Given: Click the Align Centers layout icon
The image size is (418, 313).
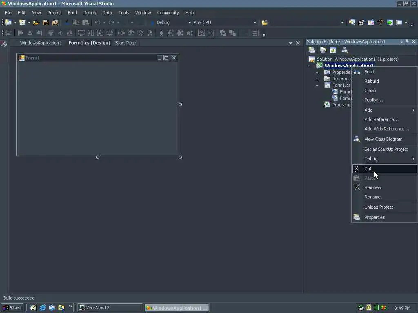Looking at the screenshot, I should [x=29, y=33].
